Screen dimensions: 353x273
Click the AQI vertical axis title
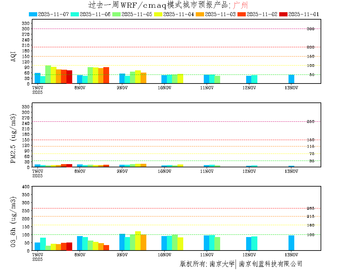[13, 56]
